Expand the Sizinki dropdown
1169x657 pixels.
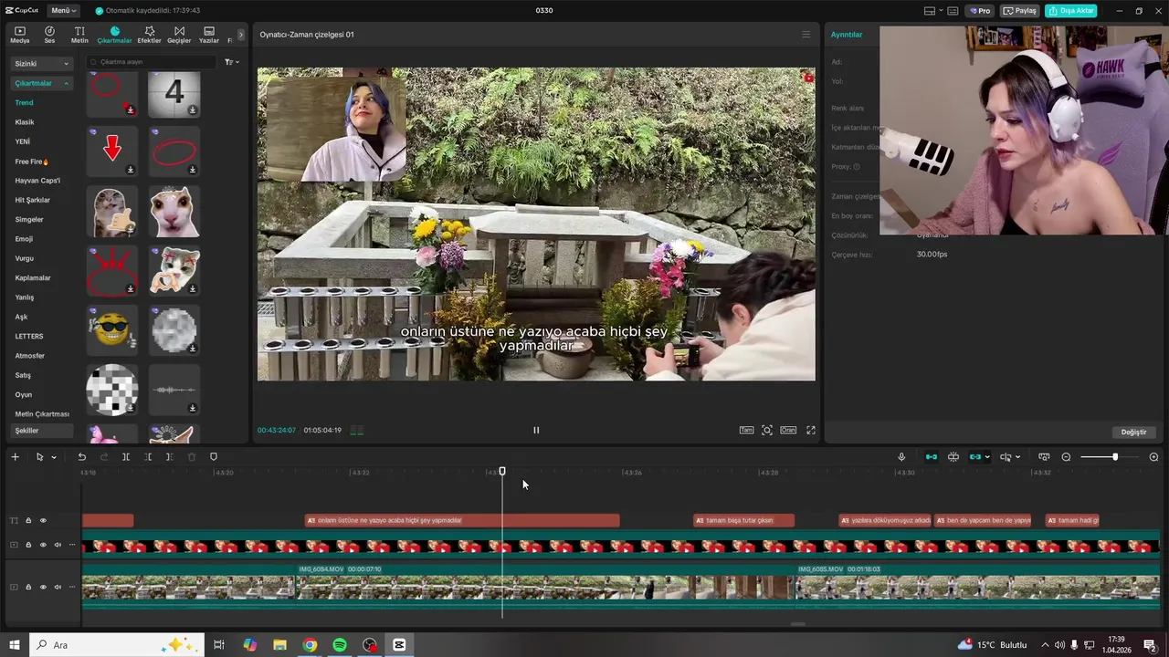41,64
